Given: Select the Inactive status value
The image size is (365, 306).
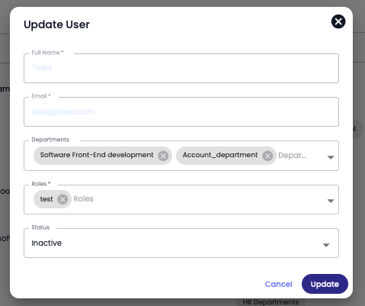Looking at the screenshot, I should click(x=46, y=243).
